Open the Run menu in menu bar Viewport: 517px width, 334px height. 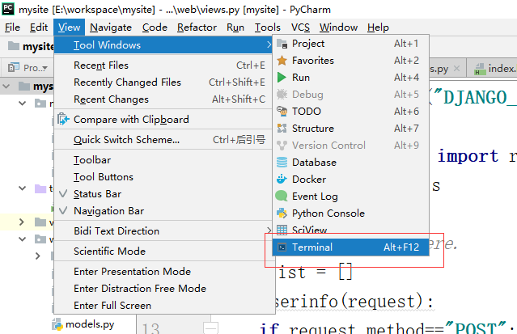point(235,27)
